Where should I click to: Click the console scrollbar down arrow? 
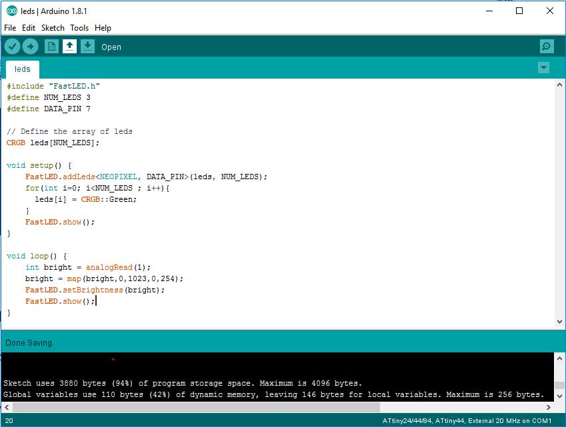click(559, 396)
